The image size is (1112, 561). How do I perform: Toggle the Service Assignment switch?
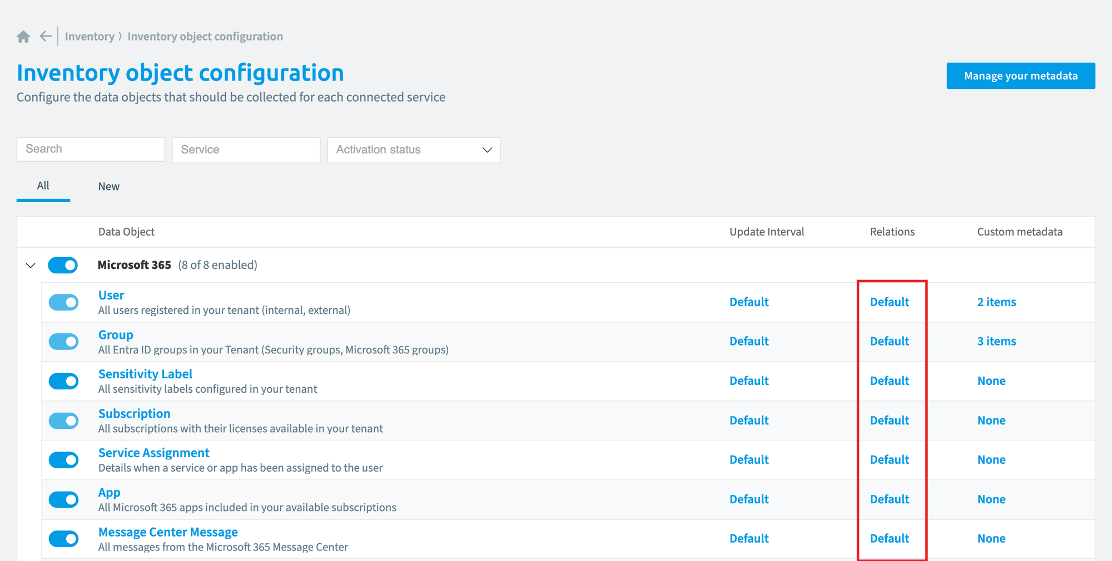click(x=64, y=460)
